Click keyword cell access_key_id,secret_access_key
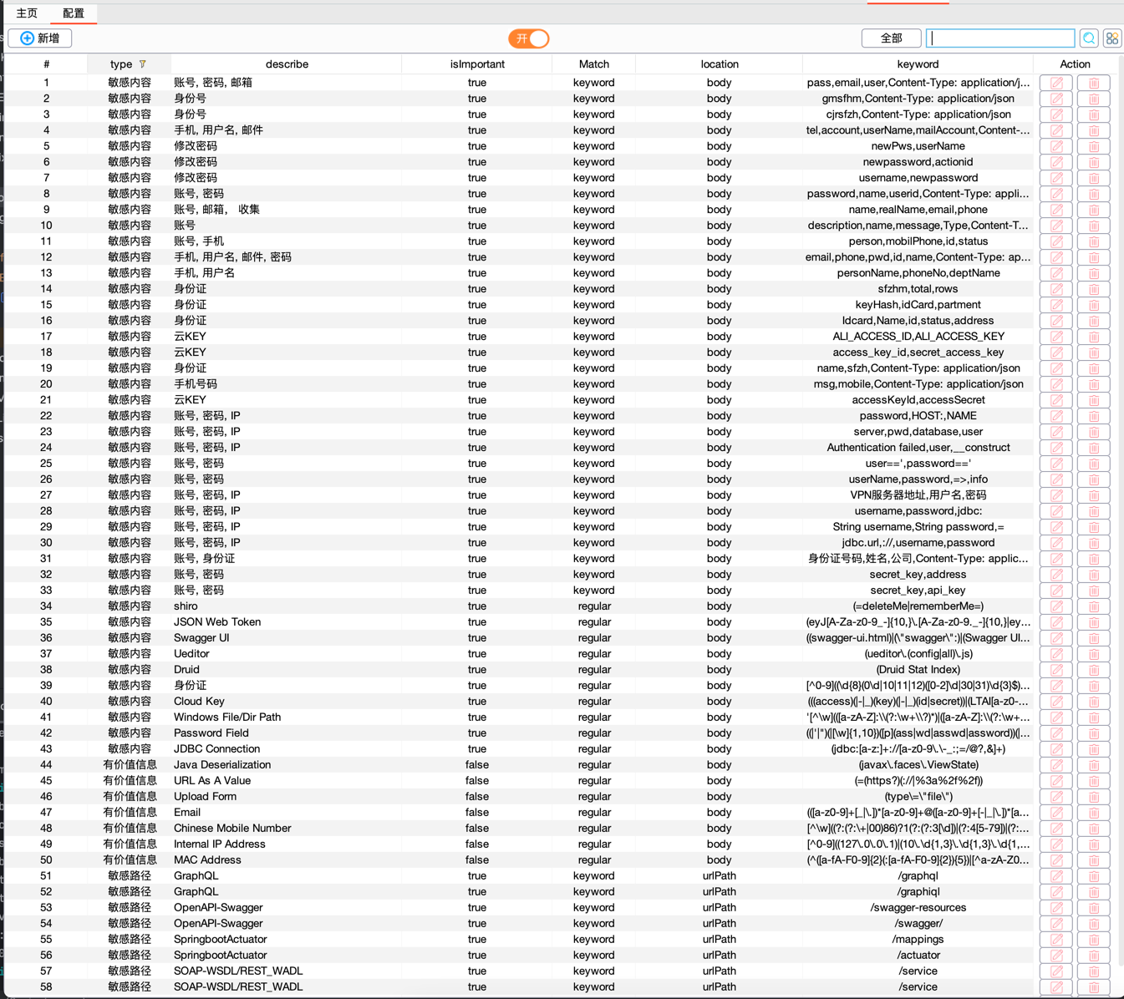 918,352
